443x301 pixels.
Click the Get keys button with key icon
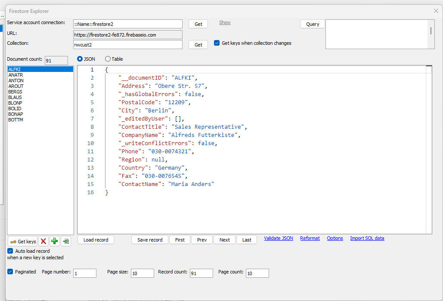(22, 242)
